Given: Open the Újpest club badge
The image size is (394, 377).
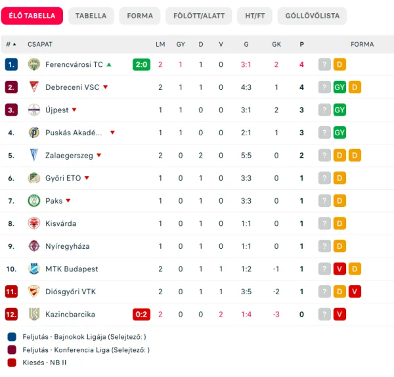Looking at the screenshot, I should coord(34,110).
